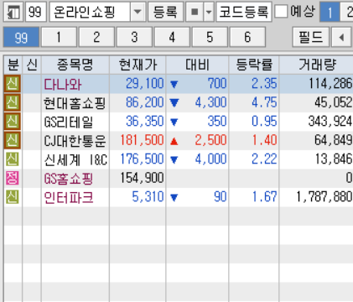
Task: Click the red rate value 1.40
Action: pos(264,140)
